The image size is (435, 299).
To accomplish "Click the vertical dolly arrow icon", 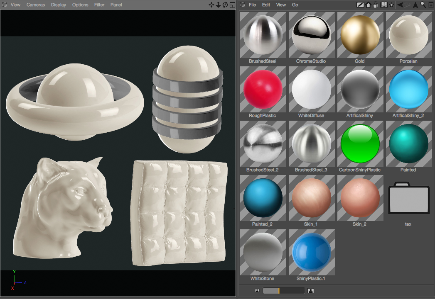I will [x=219, y=5].
